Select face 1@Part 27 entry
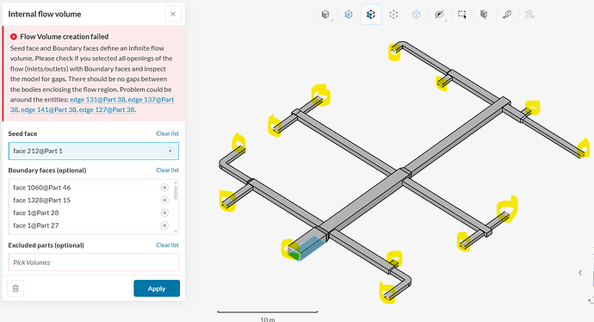Screen dimensions: 594x322 (35, 226)
